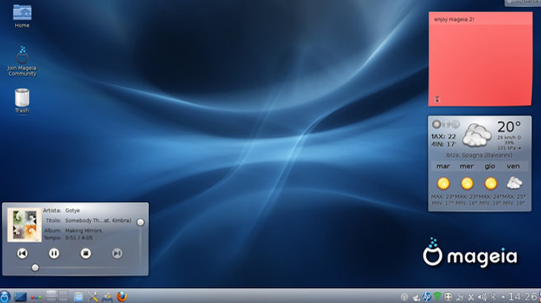The height and width of the screenshot is (303, 541).
Task: Click the current weather cloud icon
Action: click(477, 135)
